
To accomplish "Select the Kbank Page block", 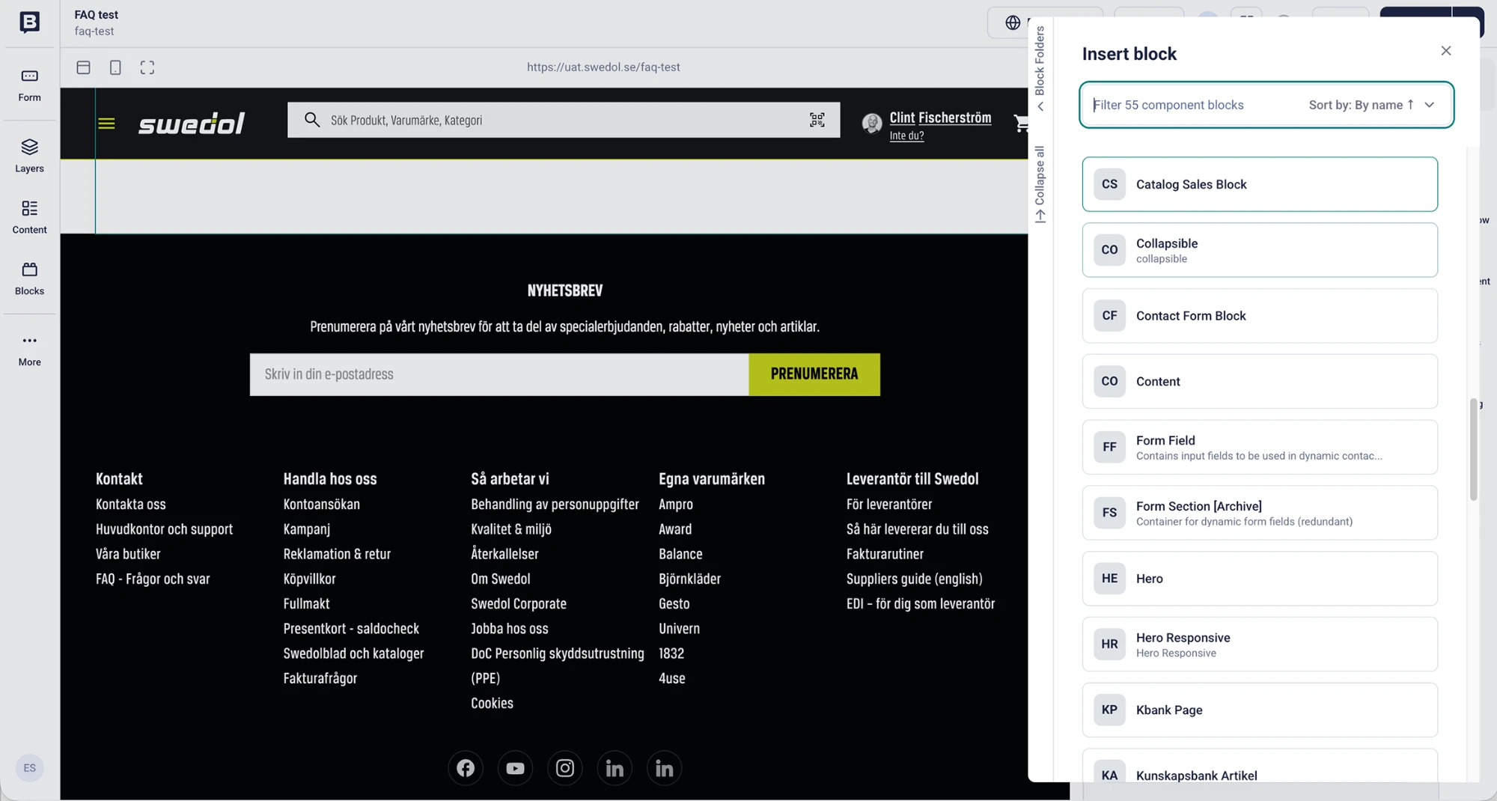I will point(1260,710).
